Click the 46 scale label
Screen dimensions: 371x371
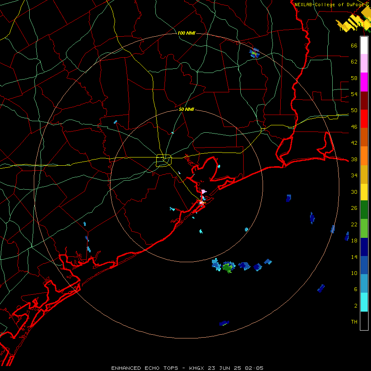click(354, 127)
